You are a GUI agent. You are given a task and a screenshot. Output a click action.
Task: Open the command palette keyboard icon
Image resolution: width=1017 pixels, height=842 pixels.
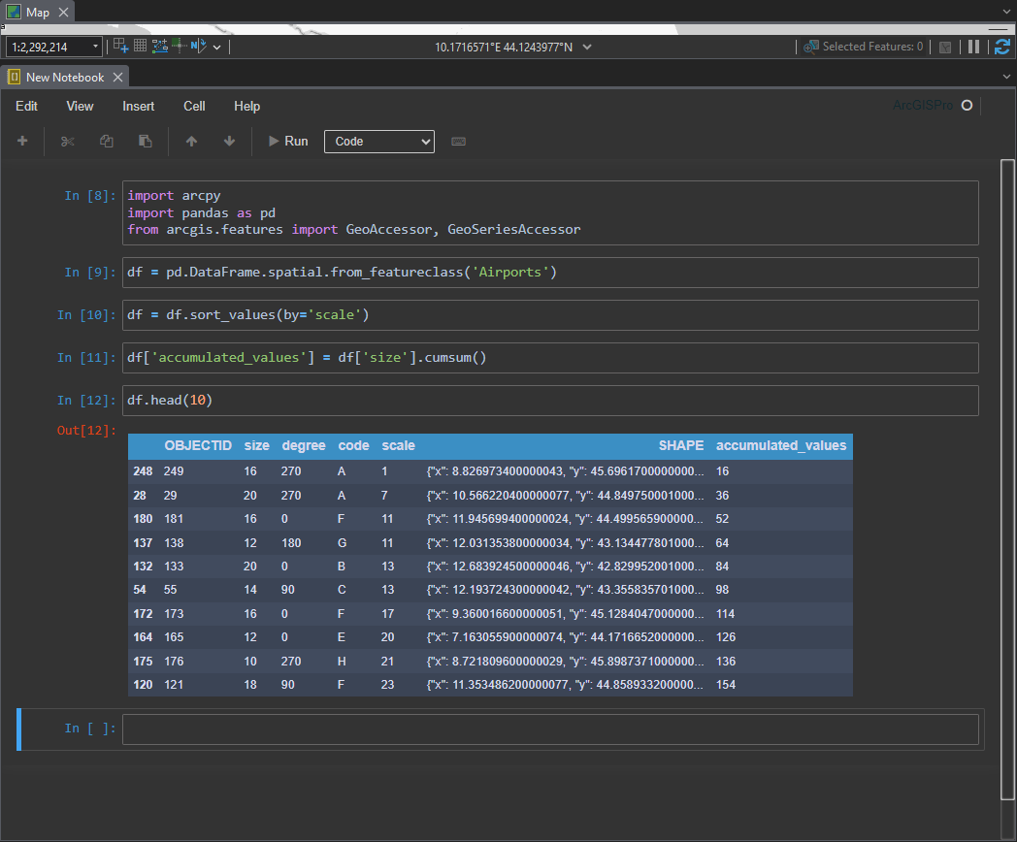[x=459, y=142]
